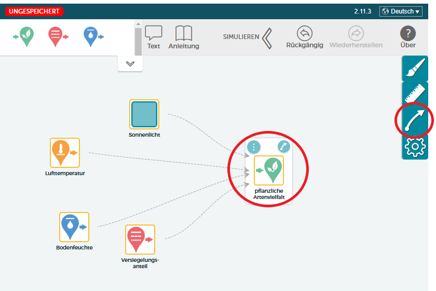Select the red palette marker icon
Viewport: 436px width, 291px height.
(x=56, y=37)
